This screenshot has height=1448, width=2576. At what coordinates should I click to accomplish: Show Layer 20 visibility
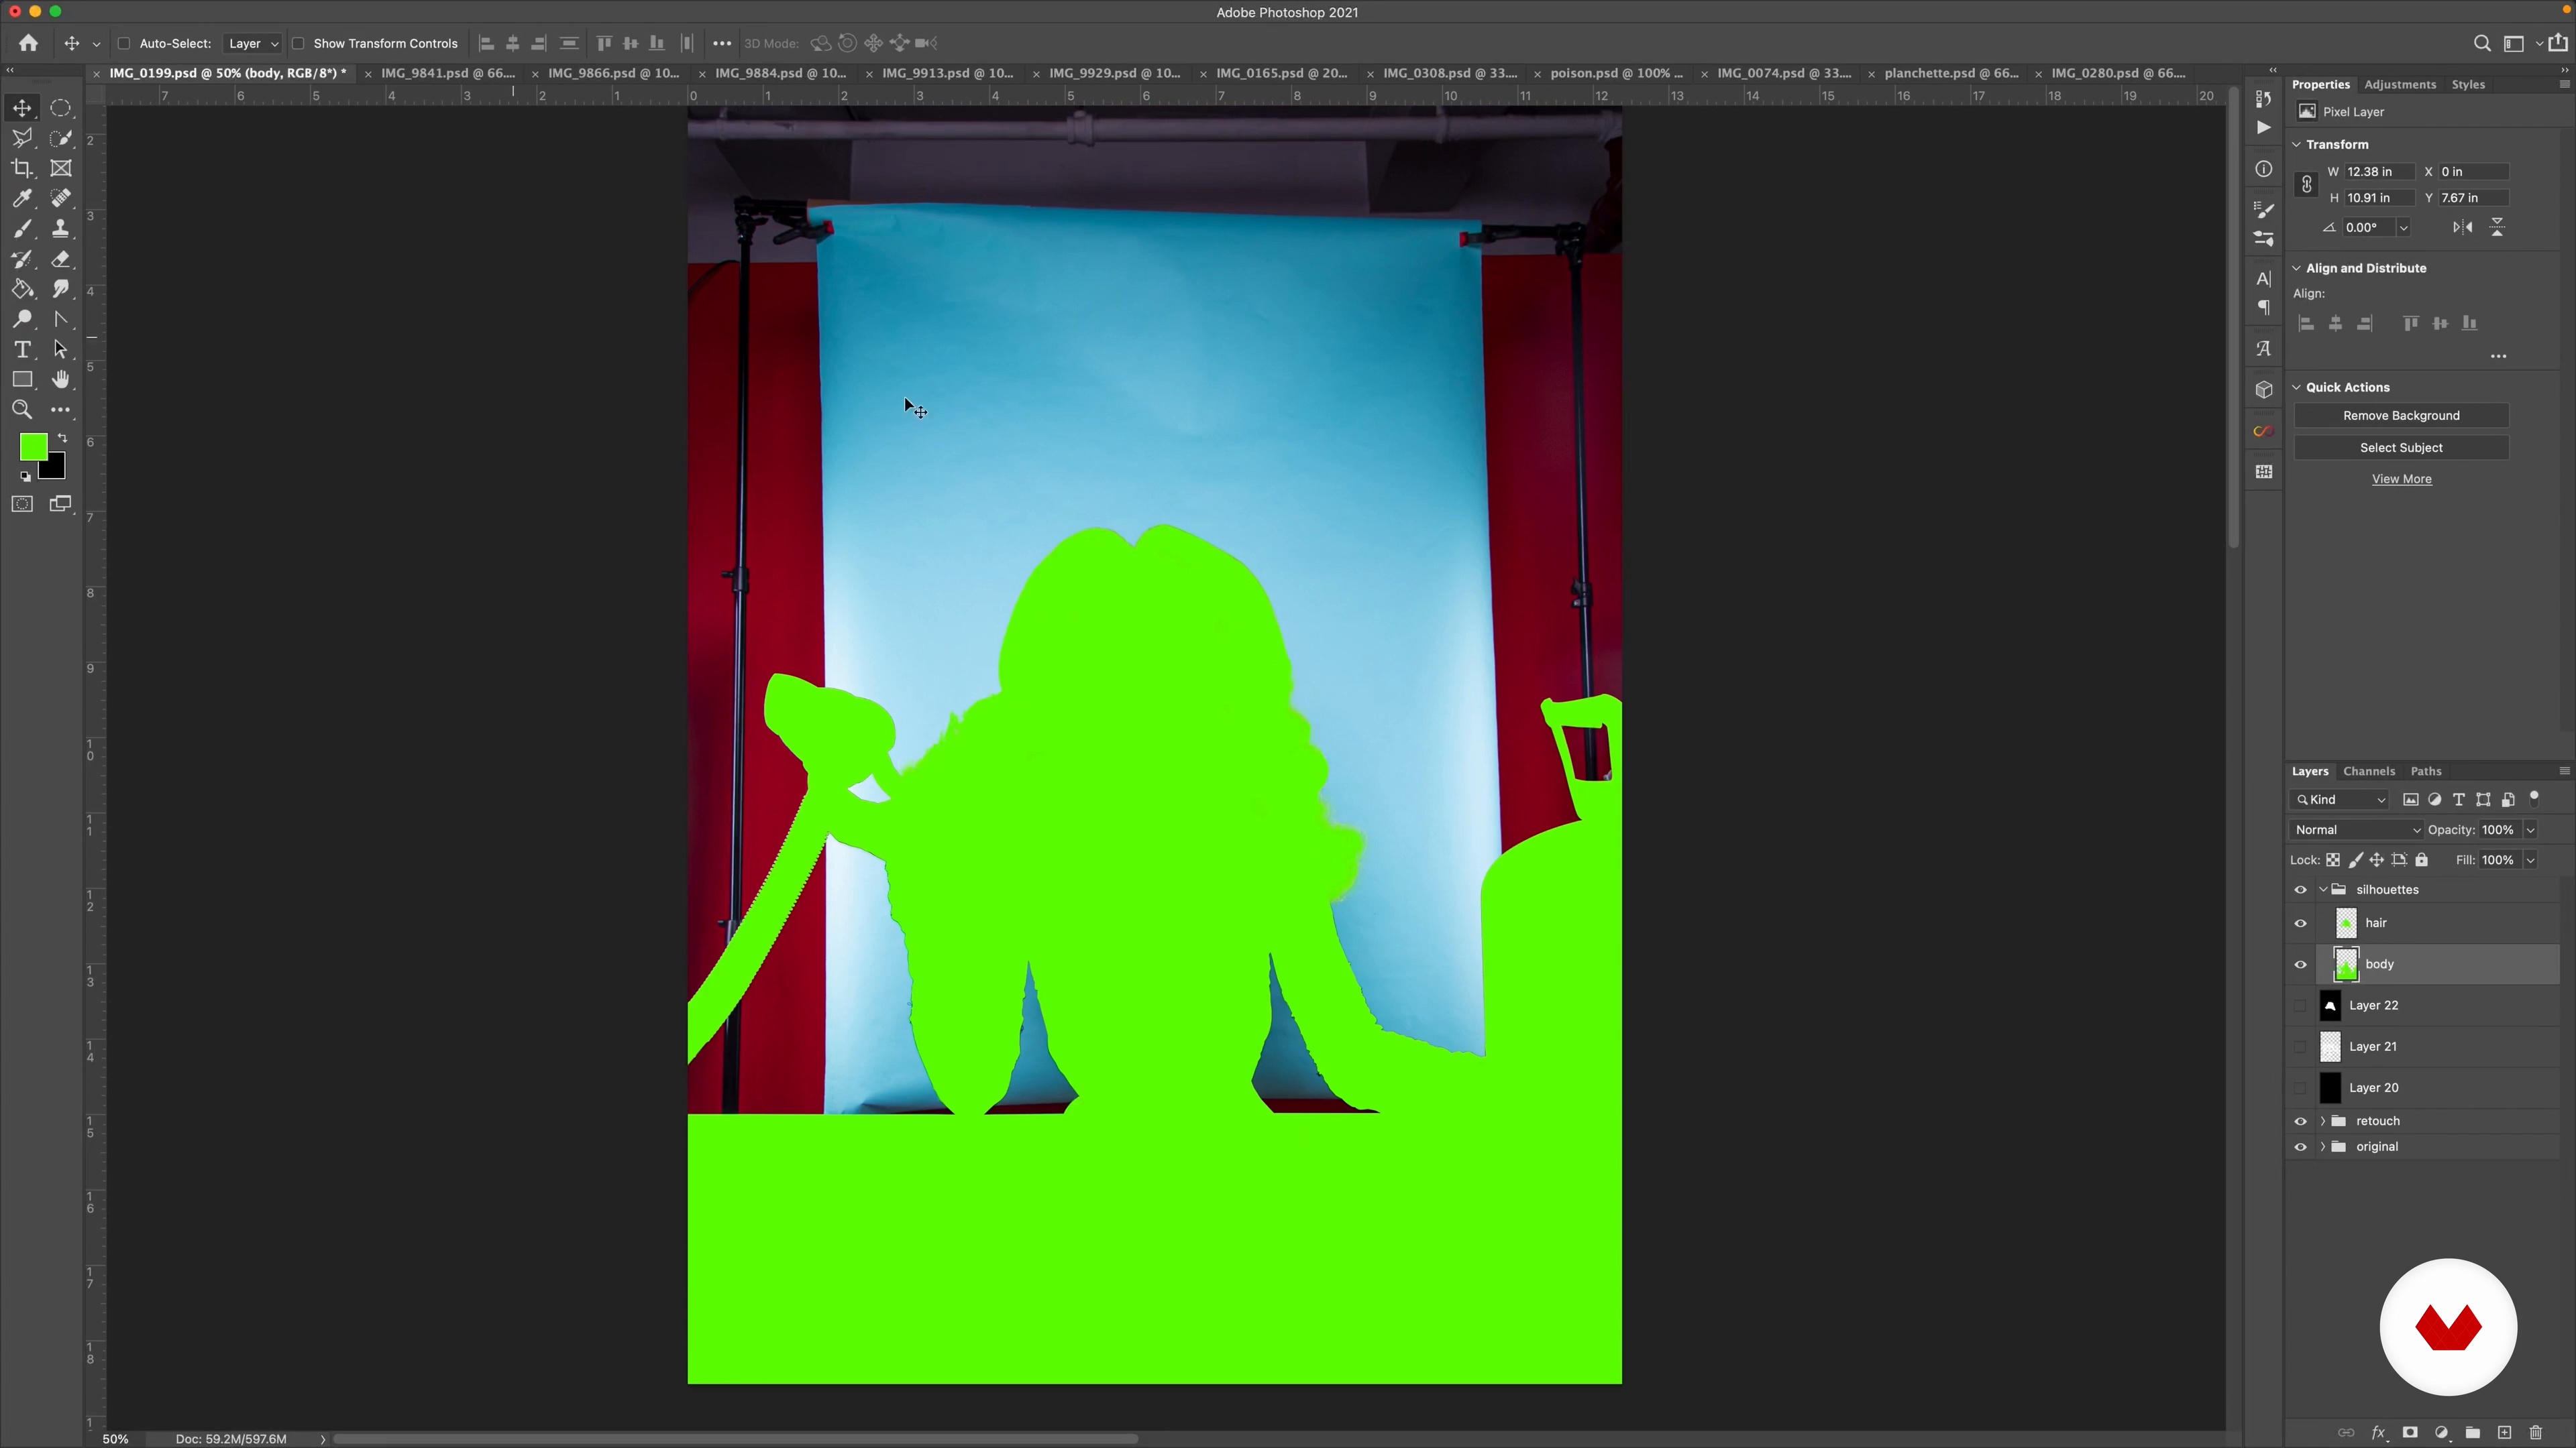2301,1087
